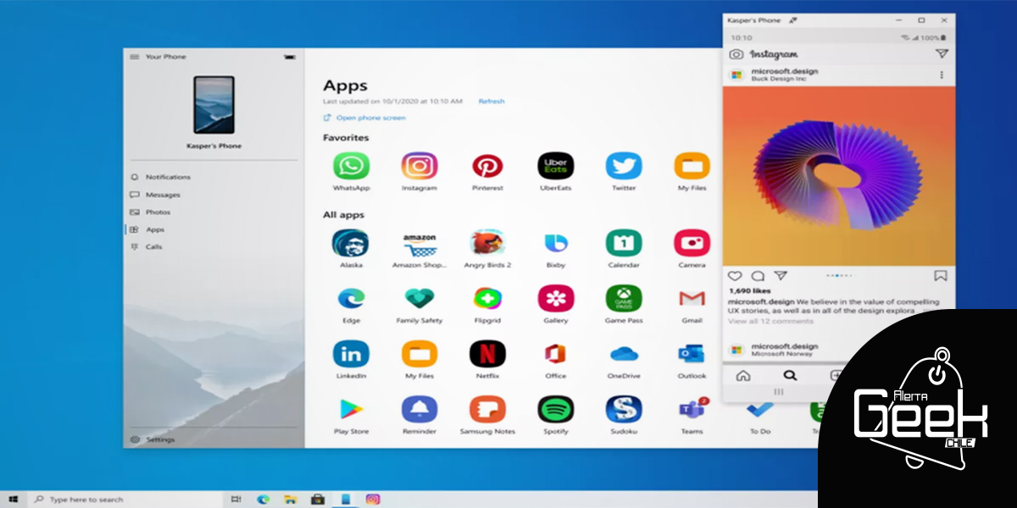Switch to the Photos section
Image resolution: width=1017 pixels, height=508 pixels.
150,213
